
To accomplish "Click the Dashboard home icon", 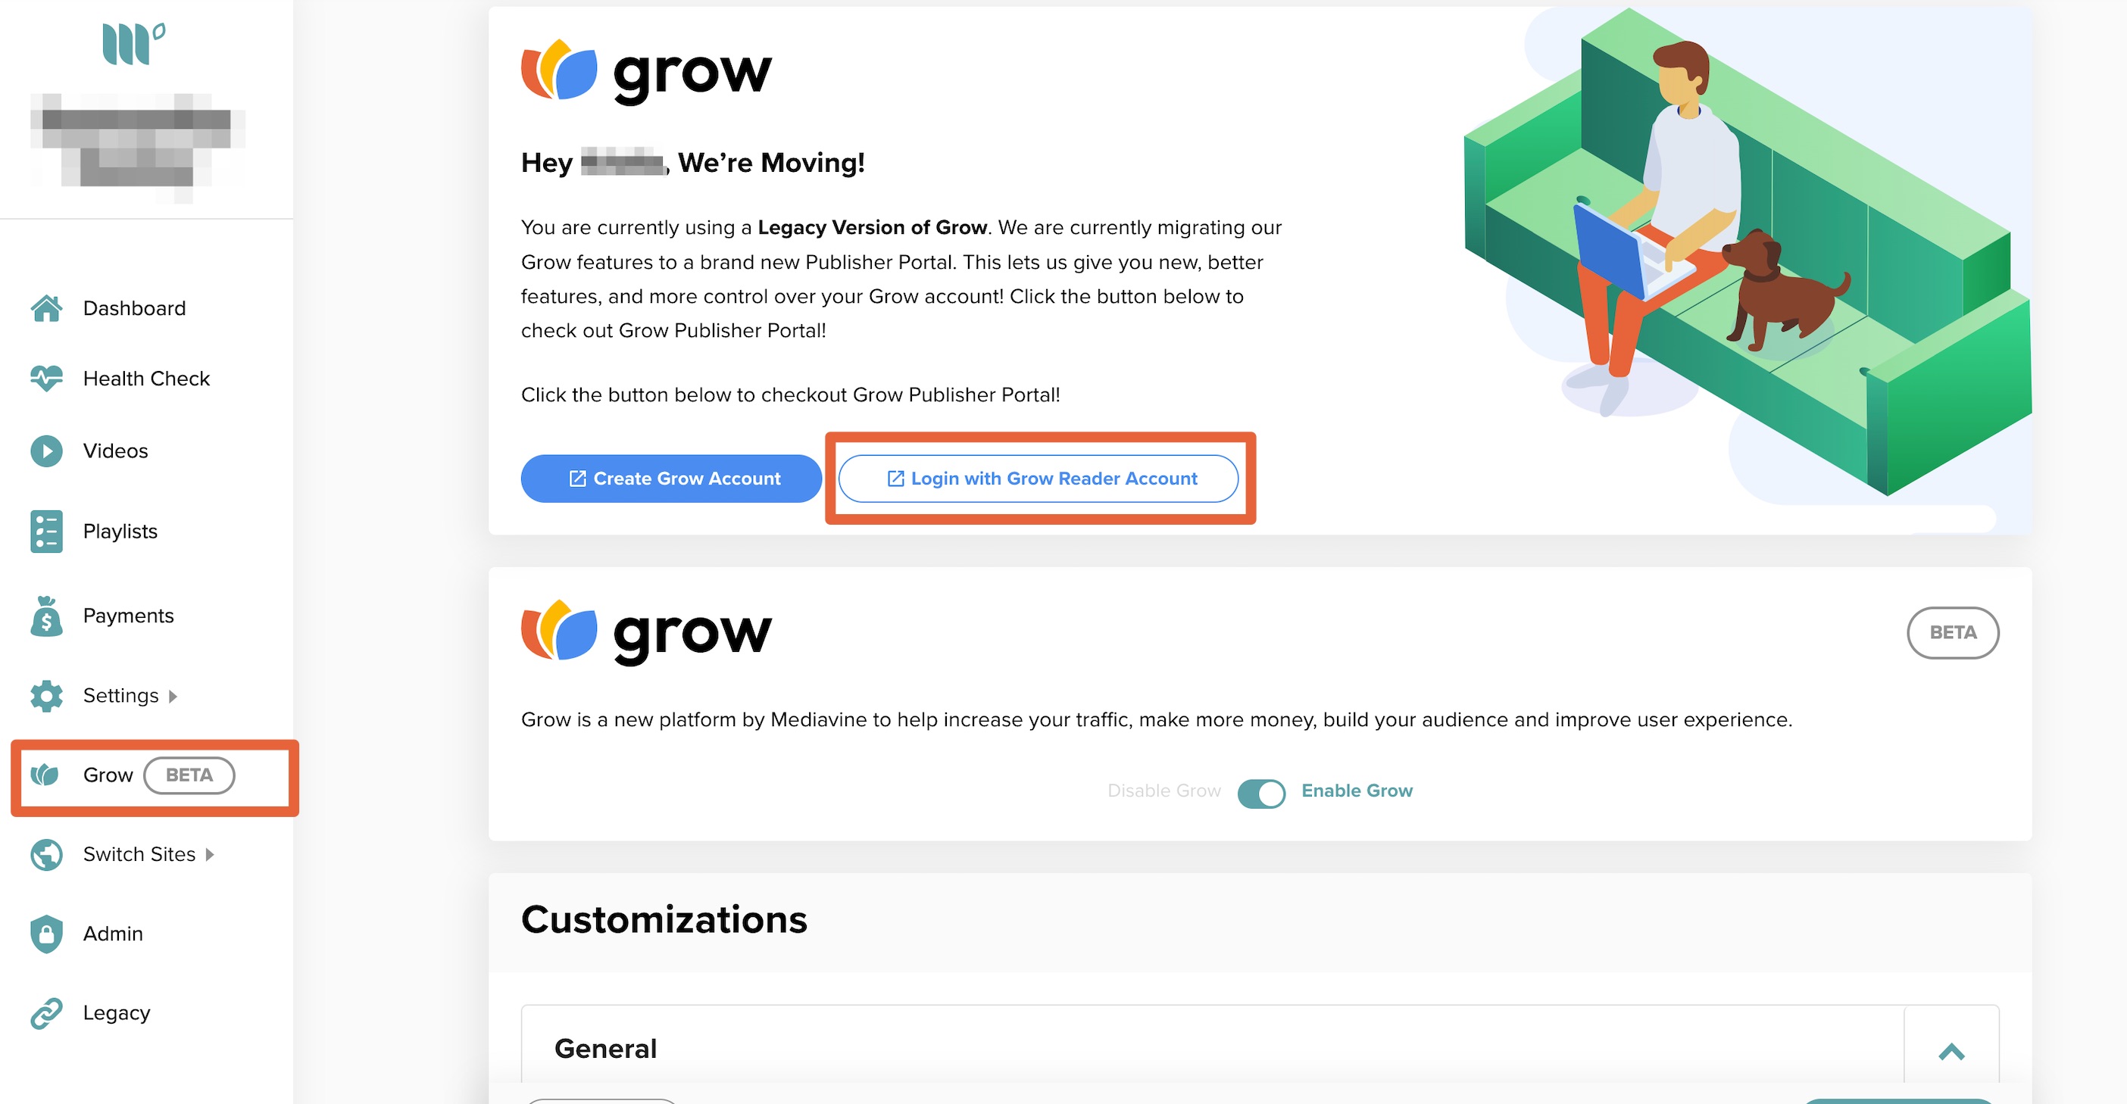I will click(x=46, y=307).
